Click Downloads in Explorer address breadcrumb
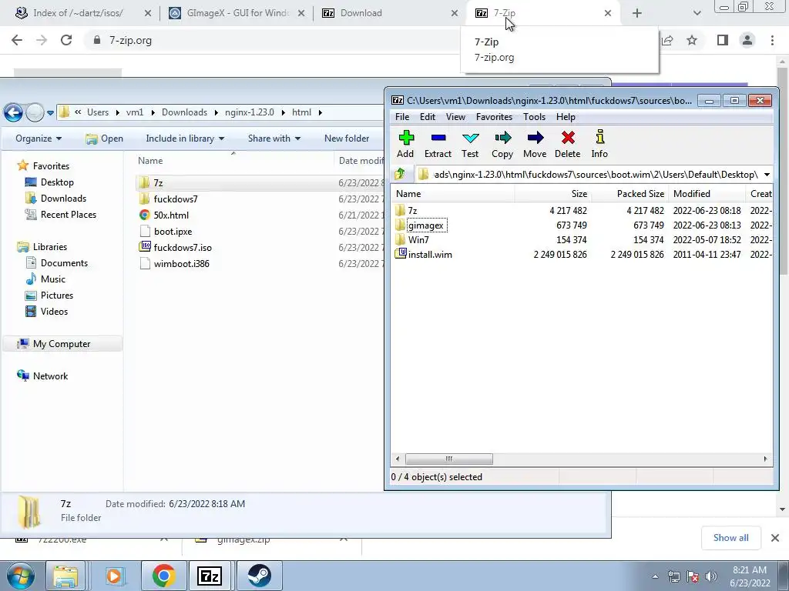The width and height of the screenshot is (789, 591). (x=184, y=112)
